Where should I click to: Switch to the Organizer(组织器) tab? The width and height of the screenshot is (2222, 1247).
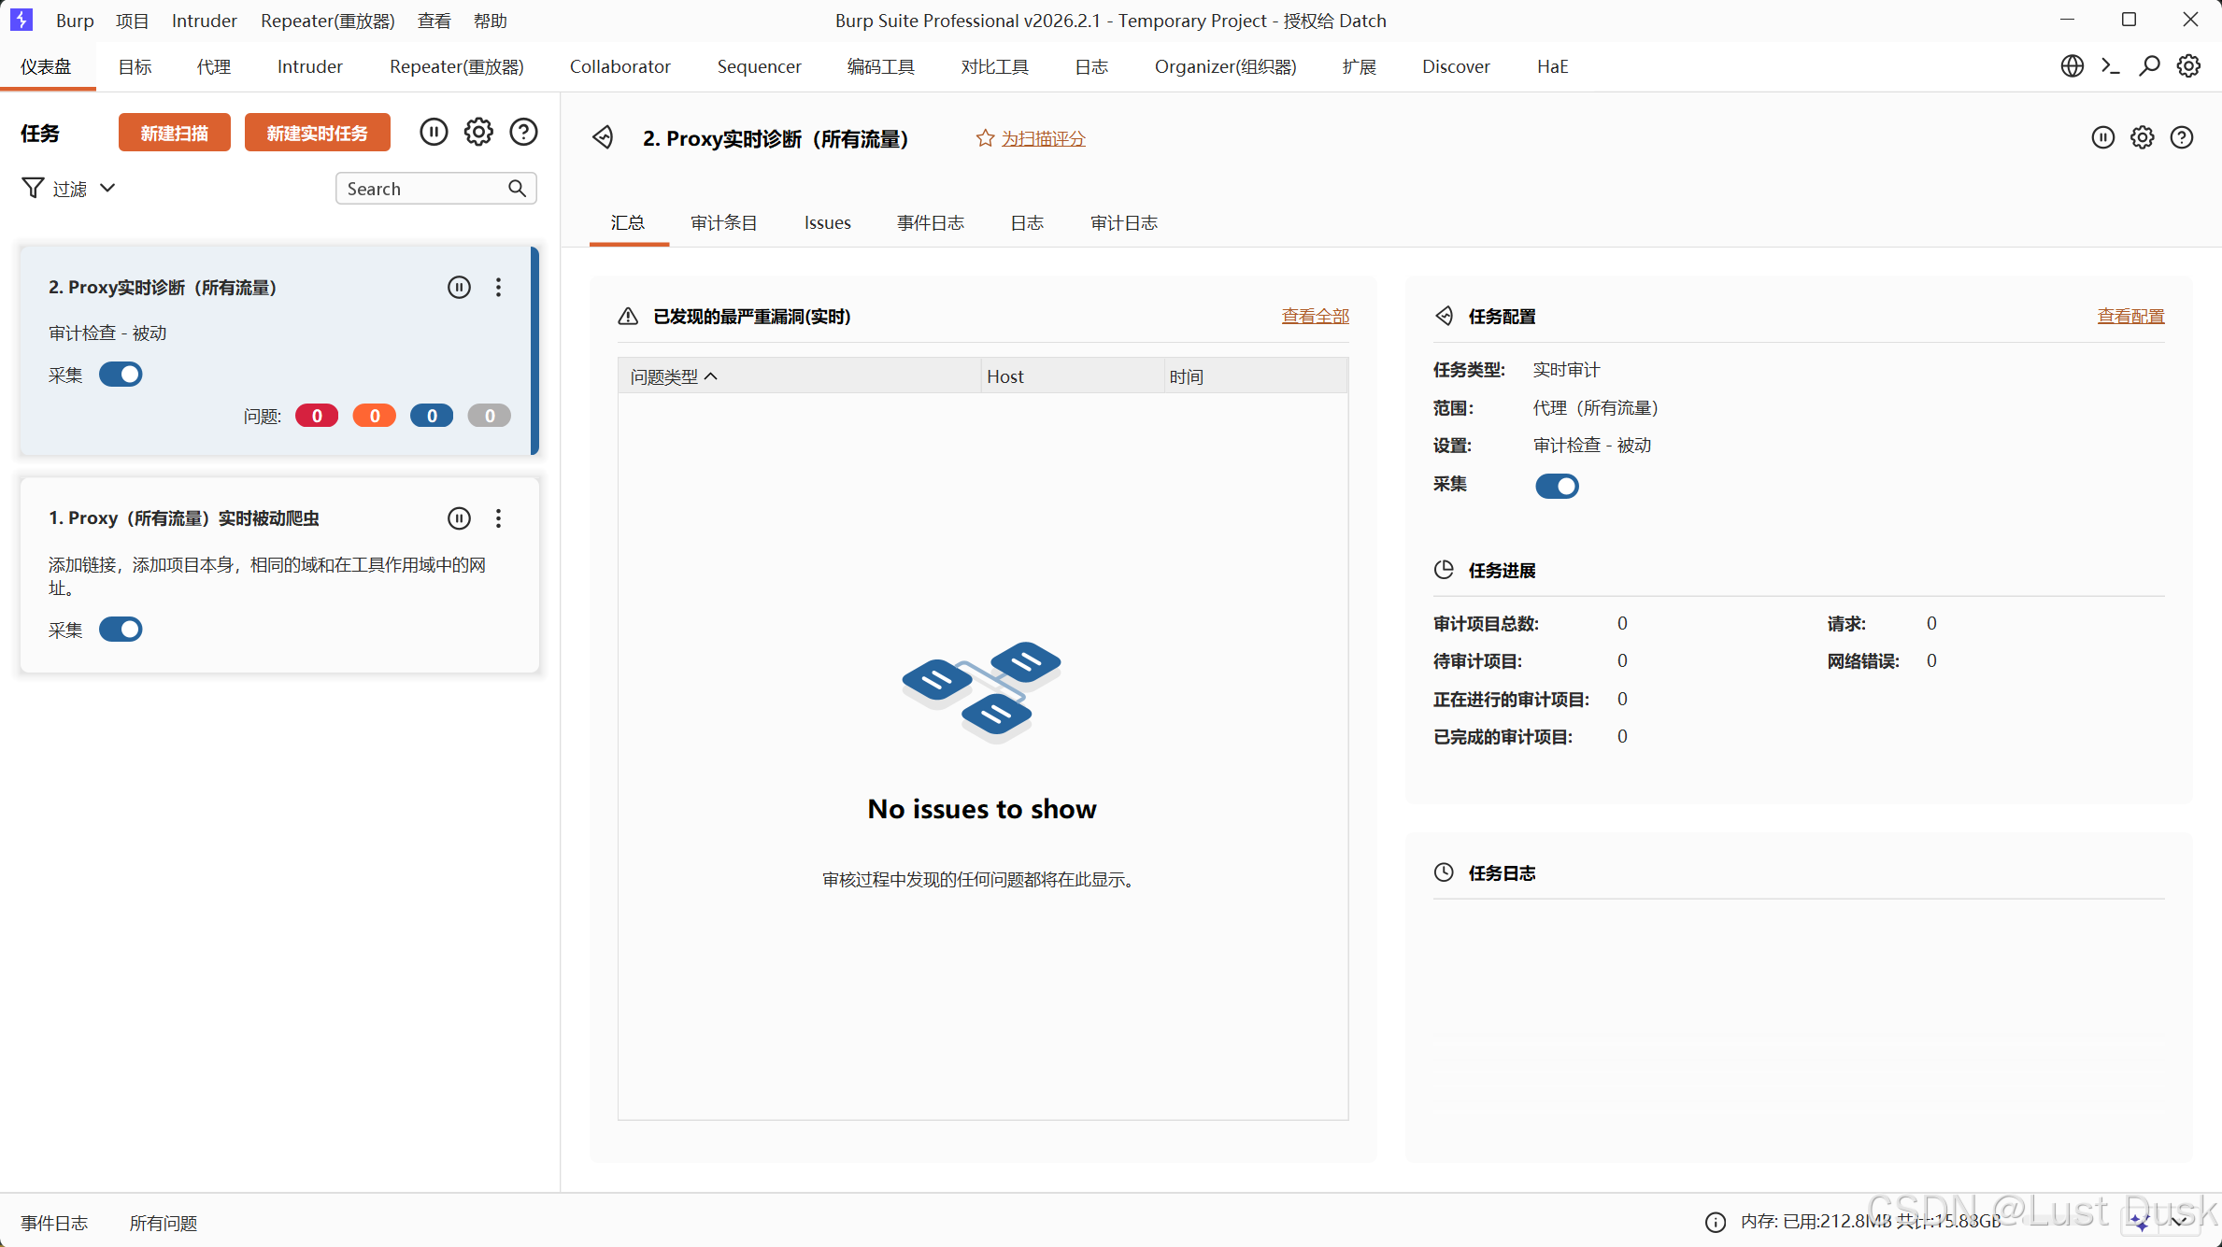(x=1226, y=66)
